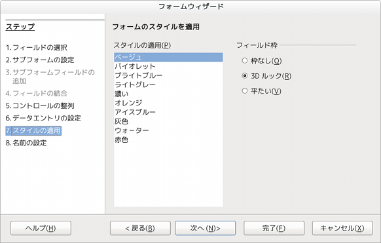This screenshot has height=243, width=381.
Task: Pick the ウォーター style
Action: [x=168, y=131]
